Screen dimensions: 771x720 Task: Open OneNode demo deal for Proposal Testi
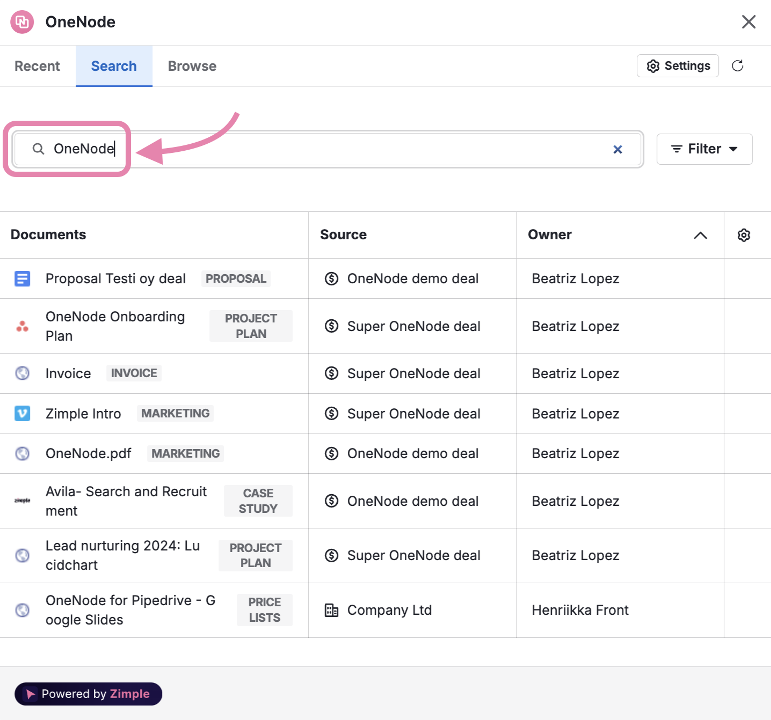point(413,279)
